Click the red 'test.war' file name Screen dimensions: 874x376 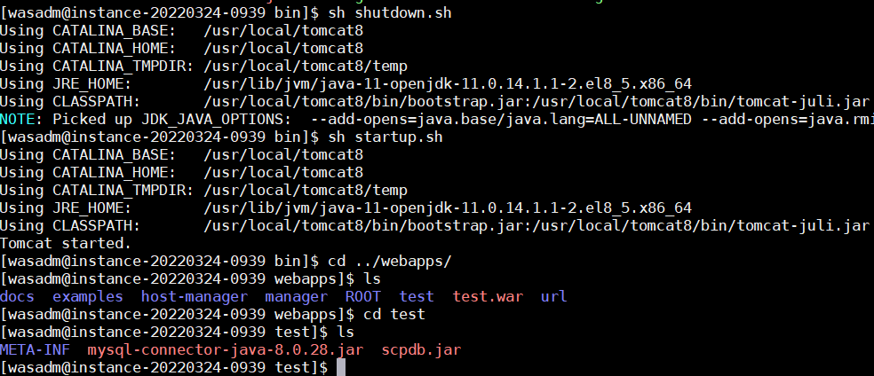[x=488, y=296]
